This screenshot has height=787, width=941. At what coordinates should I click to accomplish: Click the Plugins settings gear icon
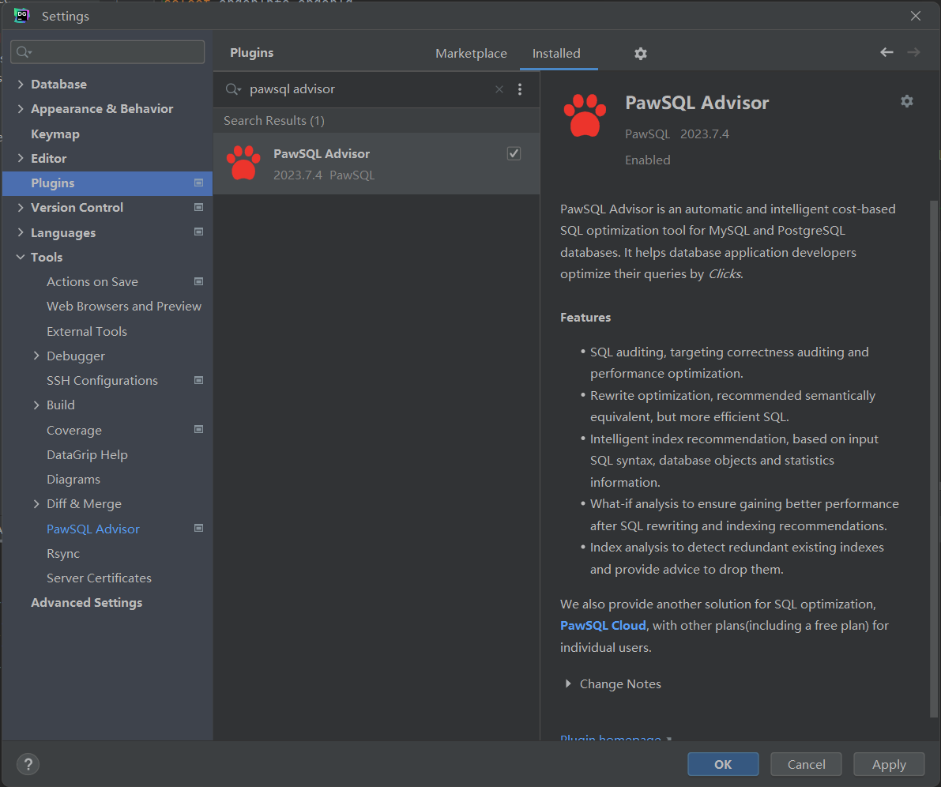click(x=641, y=54)
